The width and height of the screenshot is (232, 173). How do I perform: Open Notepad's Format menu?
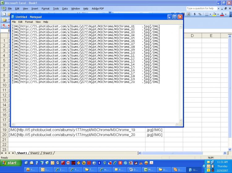[x=29, y=22]
